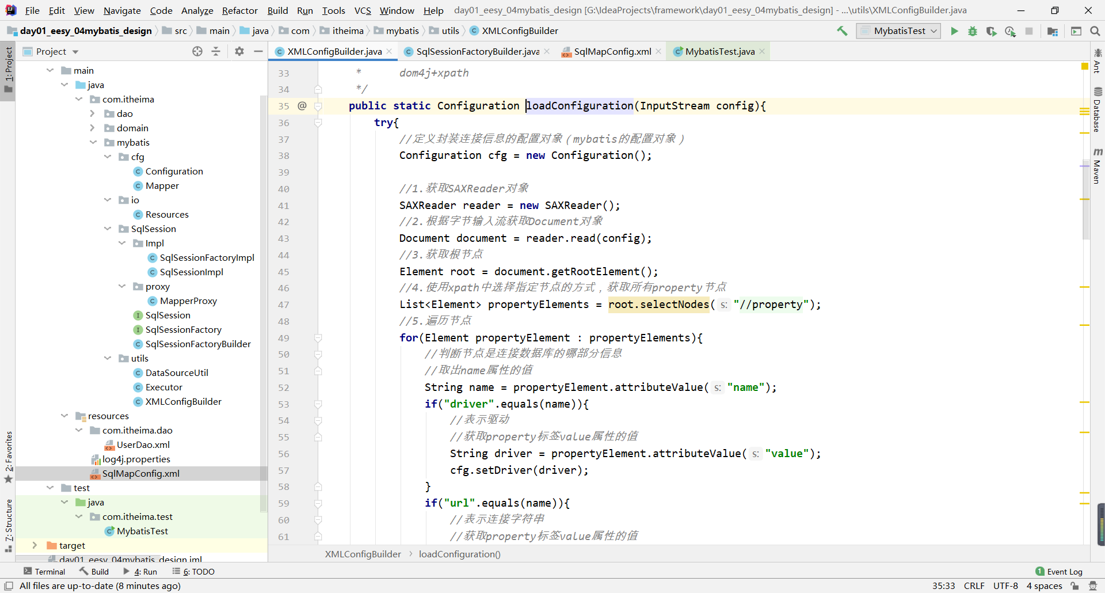
Task: Open Project panel settings gear
Action: (239, 51)
